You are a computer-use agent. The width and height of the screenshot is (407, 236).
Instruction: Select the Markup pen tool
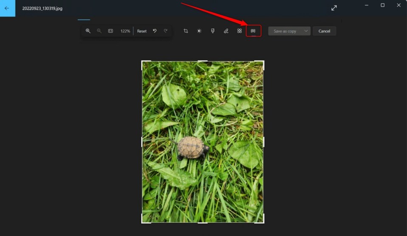[226, 31]
